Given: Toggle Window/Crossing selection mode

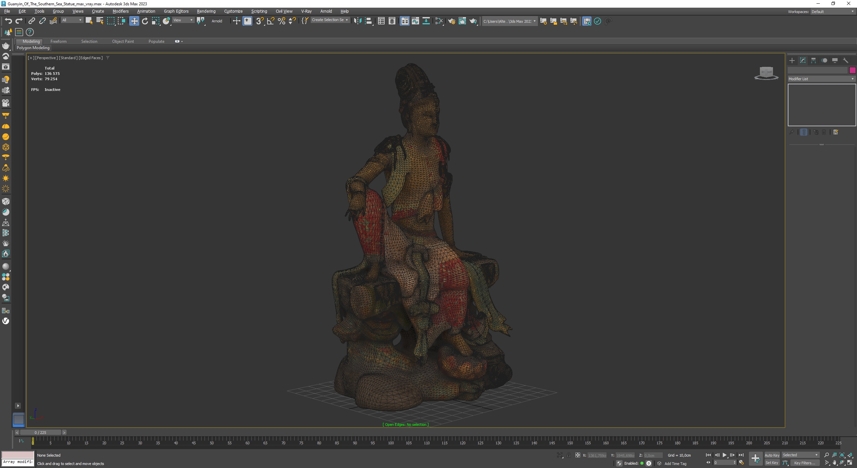Looking at the screenshot, I should (121, 21).
